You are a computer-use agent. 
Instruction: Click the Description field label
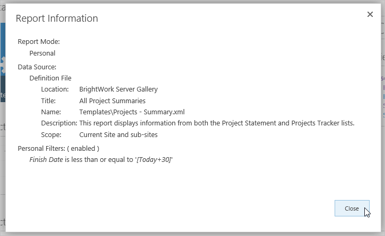(x=59, y=123)
